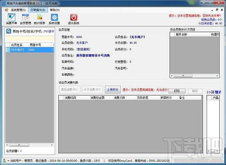Screen dimensions: 226x165
Task: Select the [无卡用户] row in member list
Action: 30,50
